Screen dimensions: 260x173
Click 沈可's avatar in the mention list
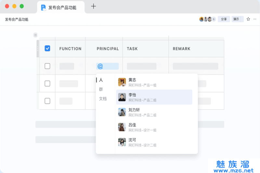pos(122,142)
